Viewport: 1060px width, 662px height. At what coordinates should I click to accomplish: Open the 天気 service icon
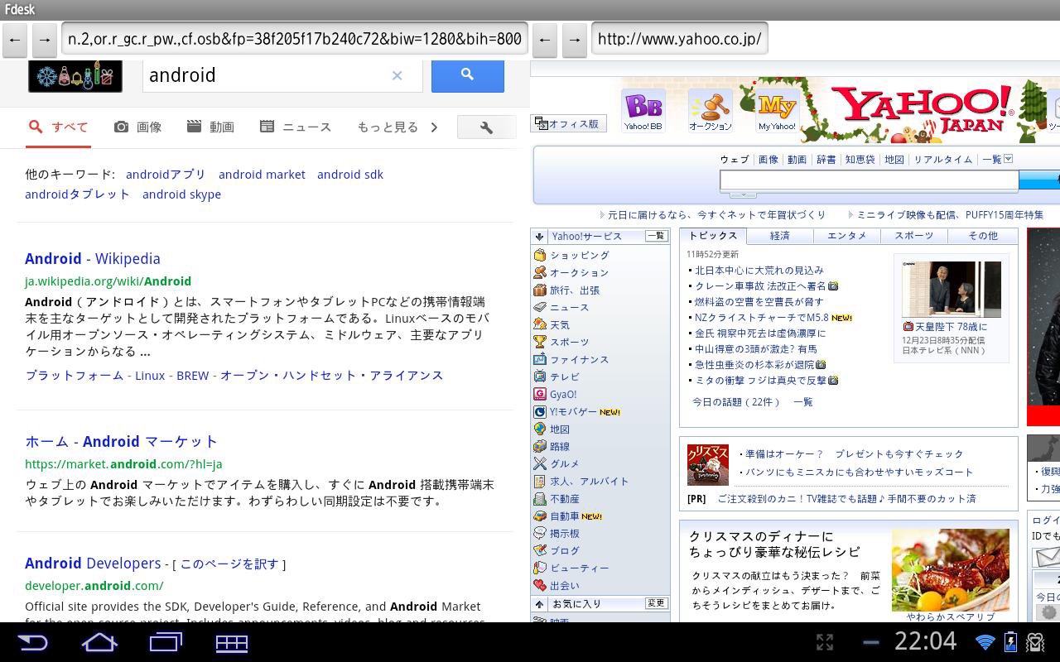point(540,324)
